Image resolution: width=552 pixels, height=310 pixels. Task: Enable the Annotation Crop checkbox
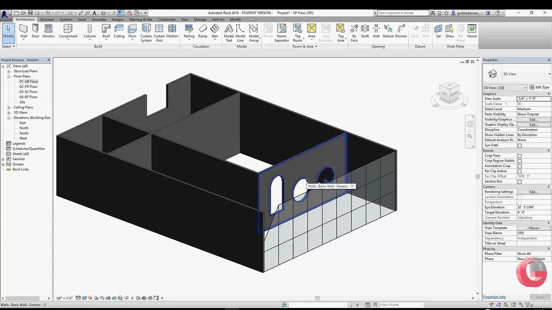point(520,166)
